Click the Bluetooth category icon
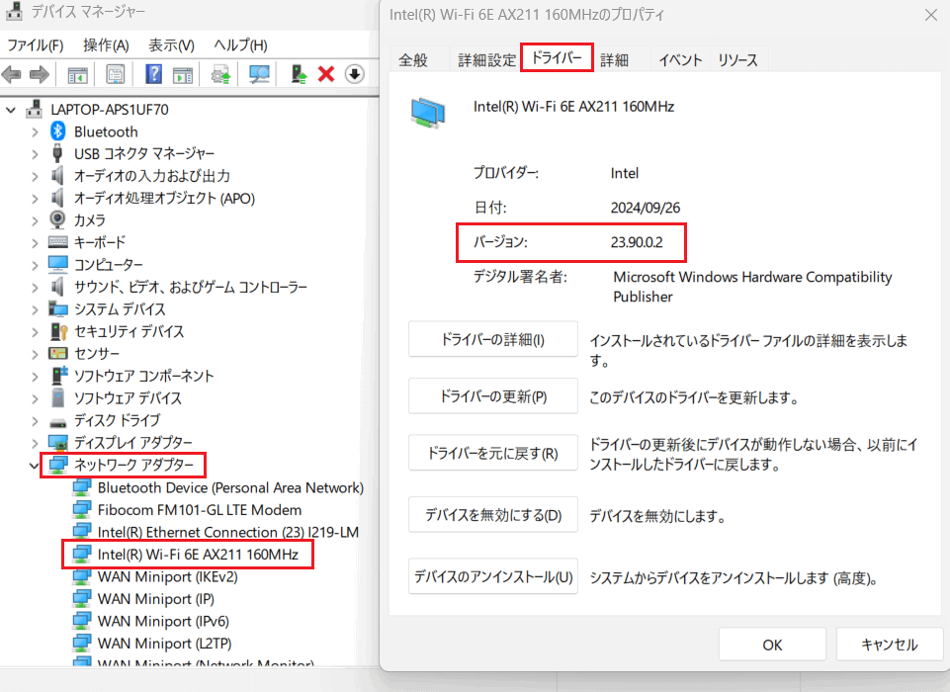The width and height of the screenshot is (950, 692). pos(58,130)
